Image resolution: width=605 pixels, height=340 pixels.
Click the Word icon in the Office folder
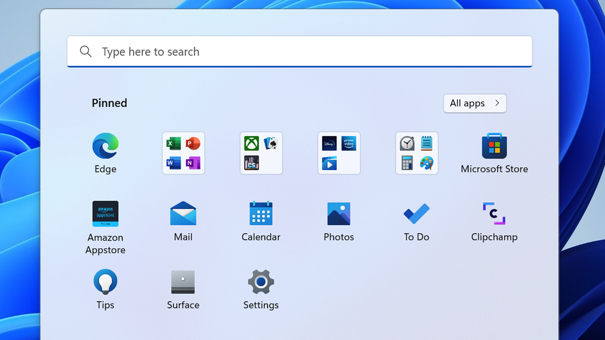click(x=173, y=163)
